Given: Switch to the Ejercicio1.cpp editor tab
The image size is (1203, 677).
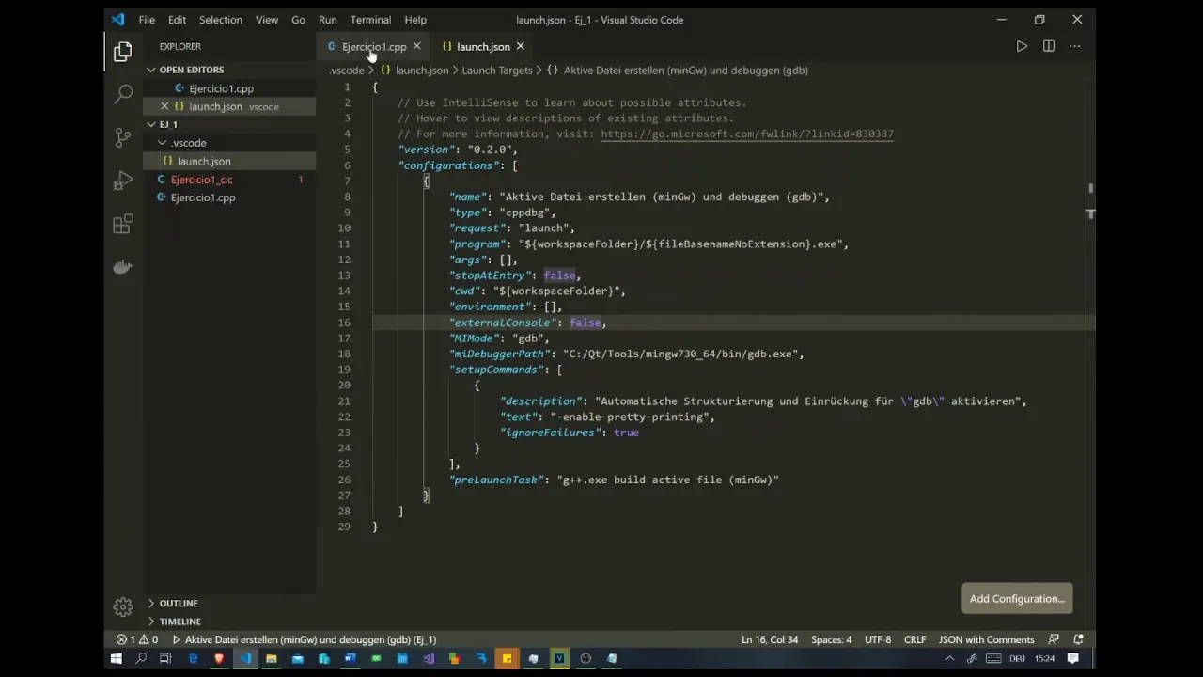Looking at the screenshot, I should pos(373,46).
